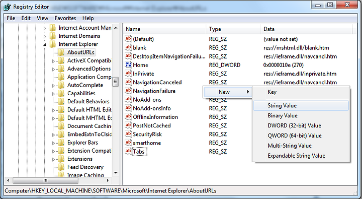Click the OfflineInformation value icon

(128, 116)
